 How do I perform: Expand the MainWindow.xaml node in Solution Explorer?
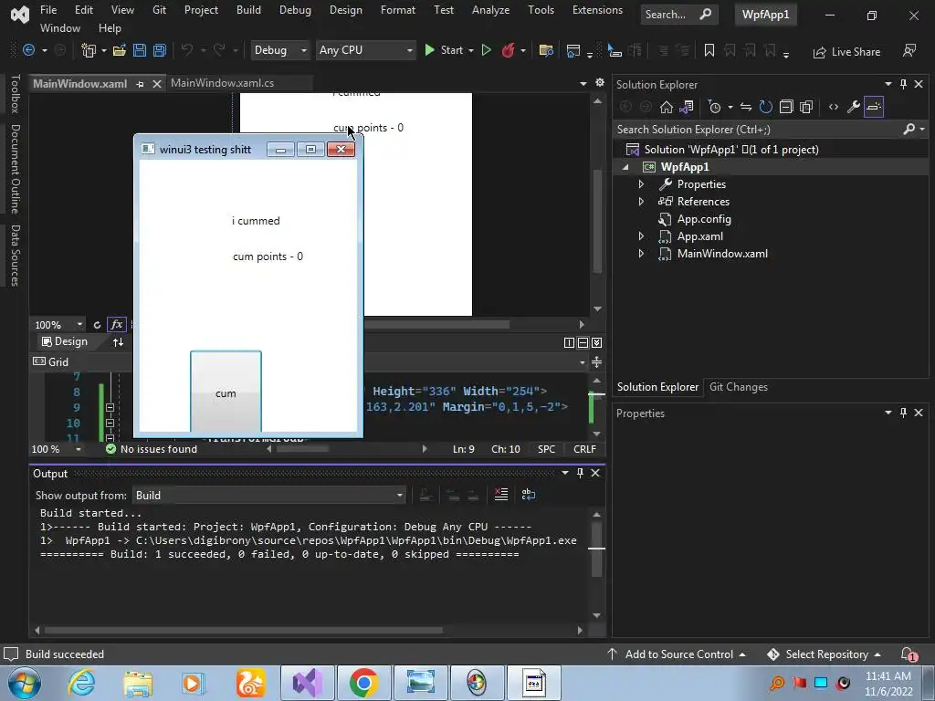pyautogui.click(x=641, y=254)
